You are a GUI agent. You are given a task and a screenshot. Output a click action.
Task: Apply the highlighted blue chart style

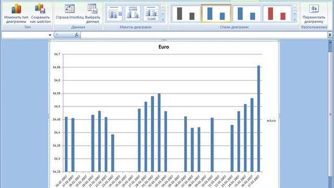216,14
